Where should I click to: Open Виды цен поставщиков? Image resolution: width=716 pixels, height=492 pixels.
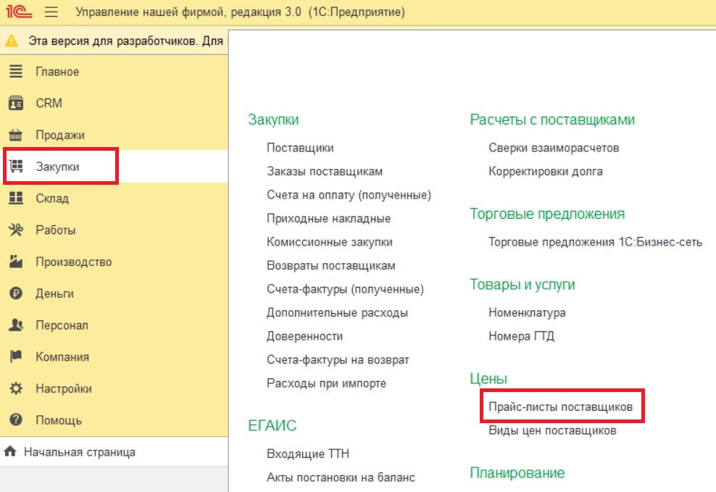pyautogui.click(x=552, y=430)
